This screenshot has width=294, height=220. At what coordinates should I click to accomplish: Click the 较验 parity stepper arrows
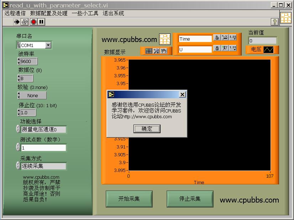[19, 95]
